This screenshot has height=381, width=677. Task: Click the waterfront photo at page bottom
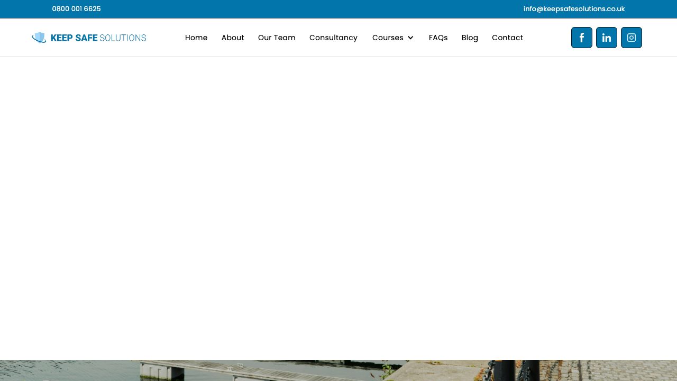[x=338, y=370]
